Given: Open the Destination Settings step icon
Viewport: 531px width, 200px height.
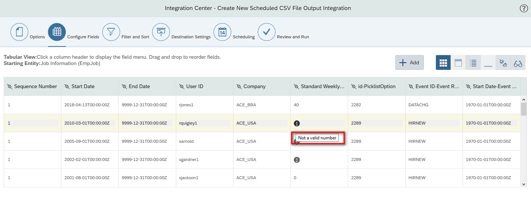Looking at the screenshot, I should [x=161, y=32].
